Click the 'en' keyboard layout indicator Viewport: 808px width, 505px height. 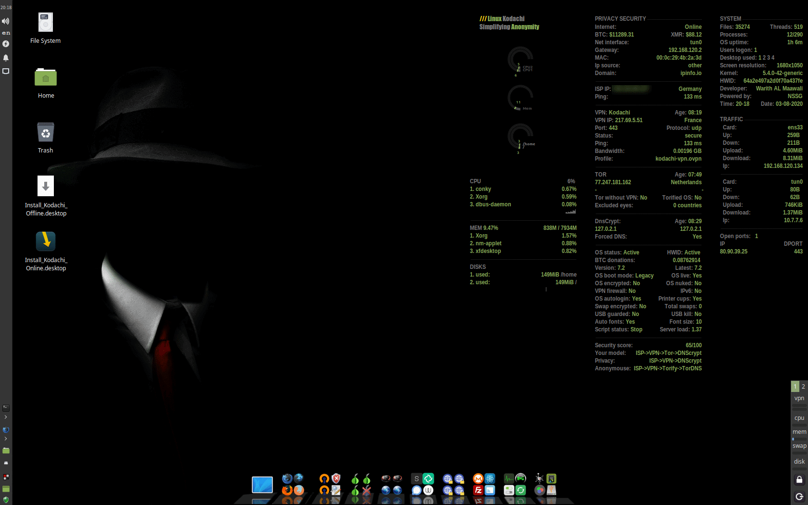pos(6,33)
